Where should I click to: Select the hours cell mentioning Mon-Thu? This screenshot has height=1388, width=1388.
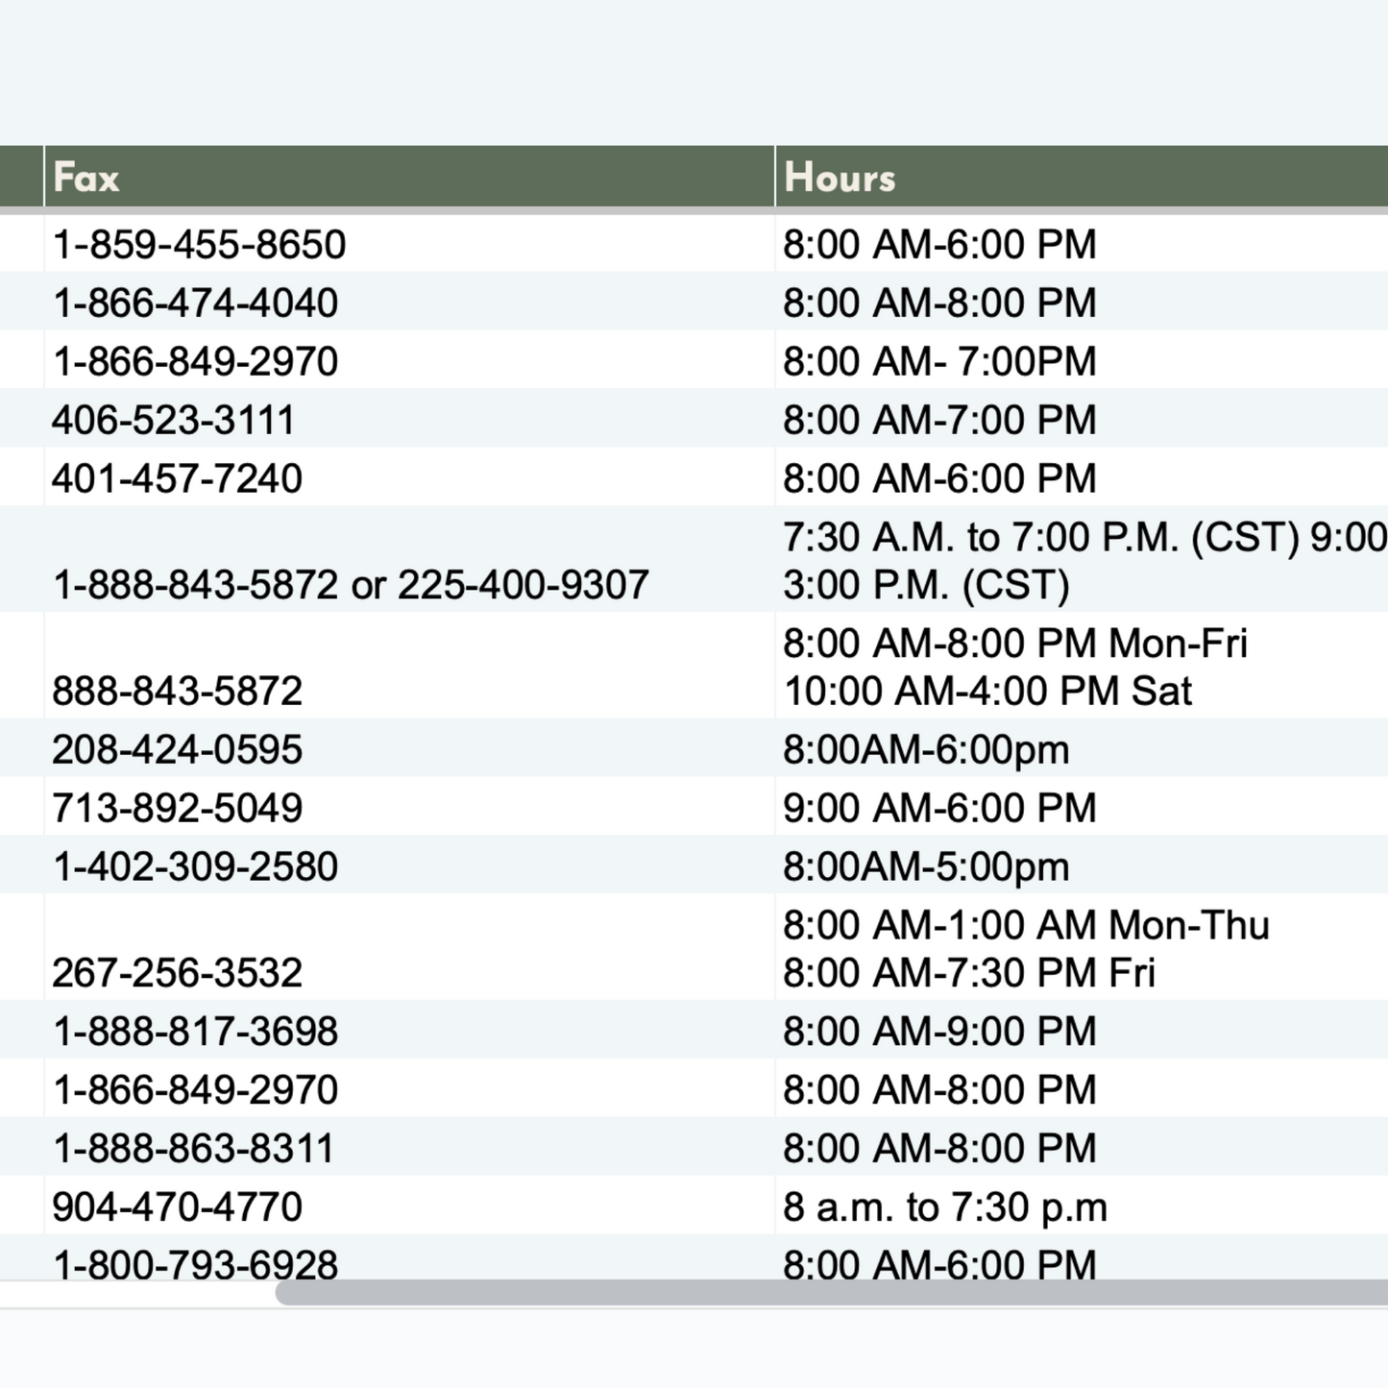[x=1025, y=948]
